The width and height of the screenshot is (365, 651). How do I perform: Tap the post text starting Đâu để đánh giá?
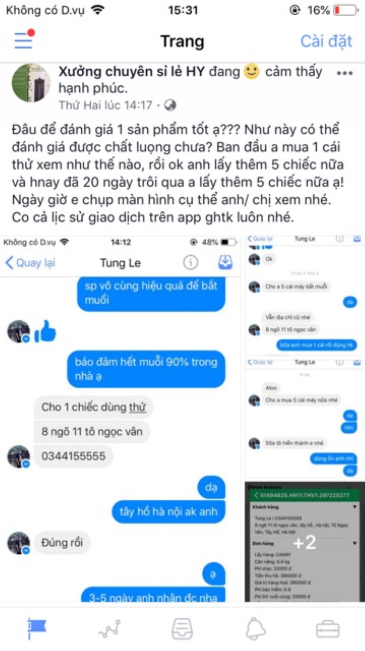(x=178, y=173)
